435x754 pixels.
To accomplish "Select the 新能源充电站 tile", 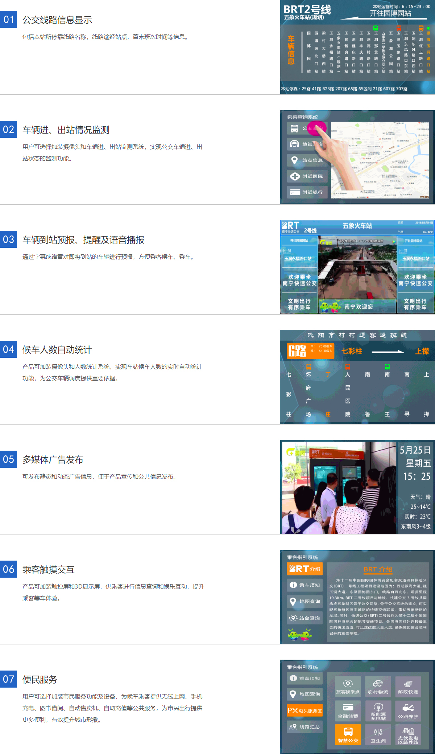I will pyautogui.click(x=378, y=711).
